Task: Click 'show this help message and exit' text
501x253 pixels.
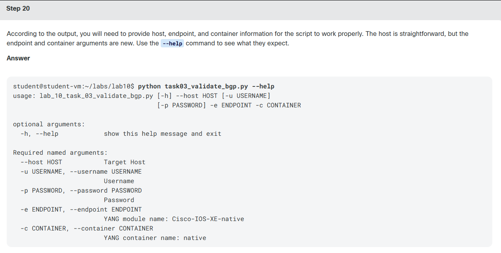Action: tap(163, 133)
